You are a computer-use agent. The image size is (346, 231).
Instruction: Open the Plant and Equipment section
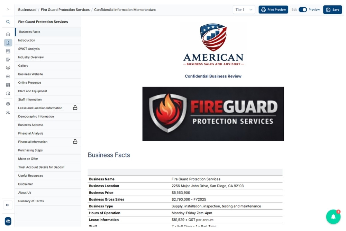pyautogui.click(x=48, y=91)
